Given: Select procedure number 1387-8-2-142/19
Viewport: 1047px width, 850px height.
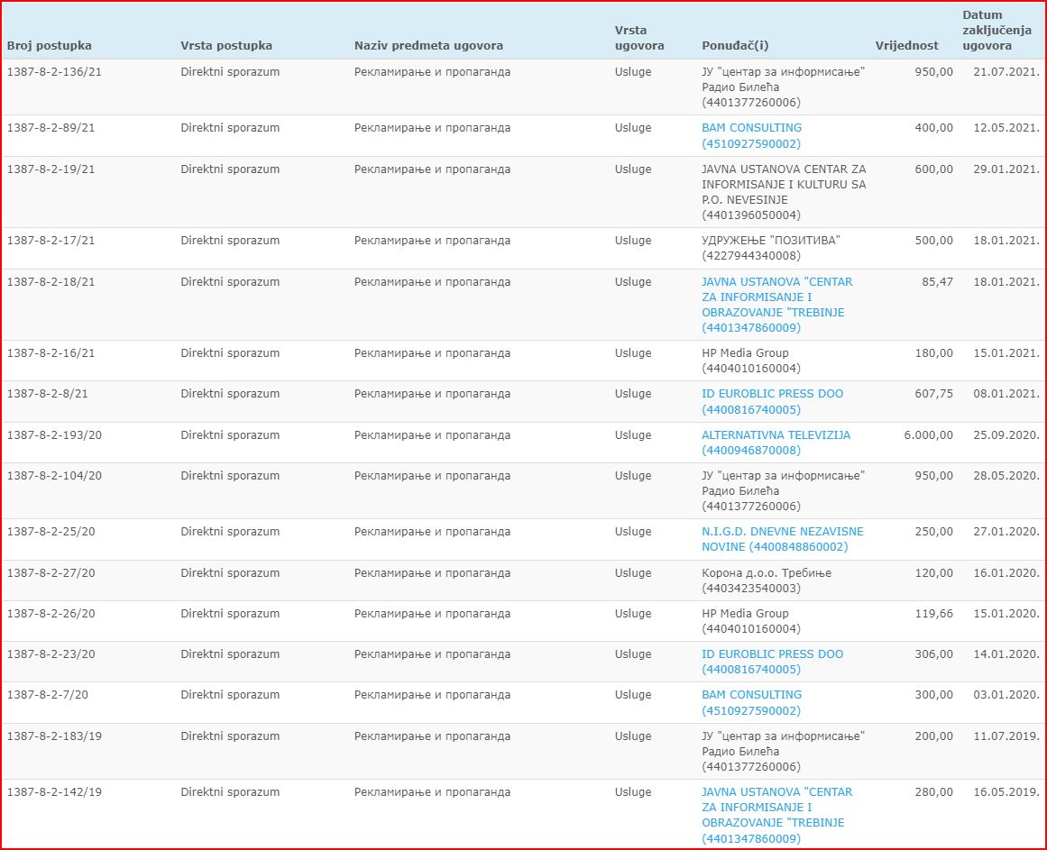Looking at the screenshot, I should tap(54, 793).
